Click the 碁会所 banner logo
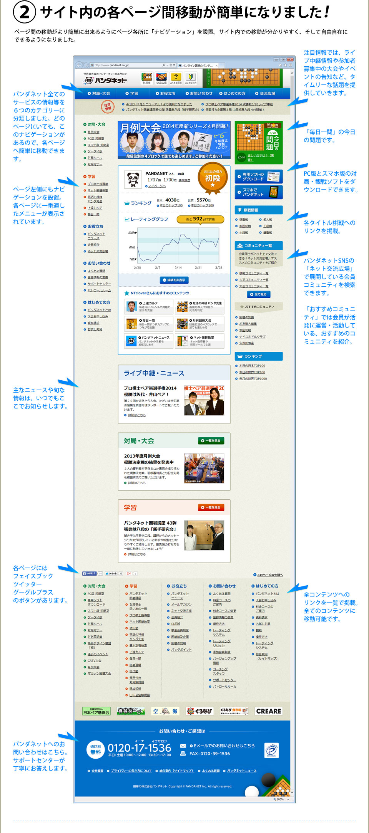The width and height of the screenshot is (369, 833). click(x=131, y=711)
